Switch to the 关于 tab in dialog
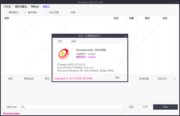The image size is (180, 116). click(60, 41)
